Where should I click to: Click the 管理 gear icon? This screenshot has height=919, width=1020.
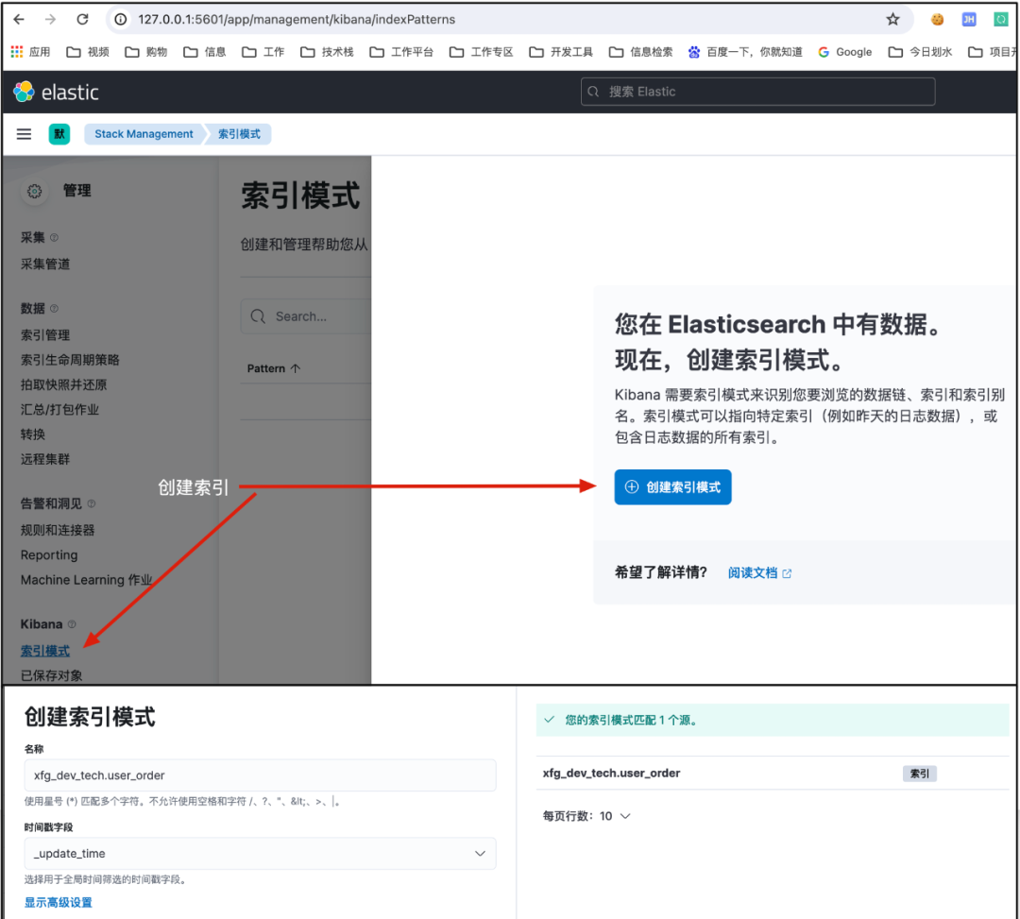35,191
